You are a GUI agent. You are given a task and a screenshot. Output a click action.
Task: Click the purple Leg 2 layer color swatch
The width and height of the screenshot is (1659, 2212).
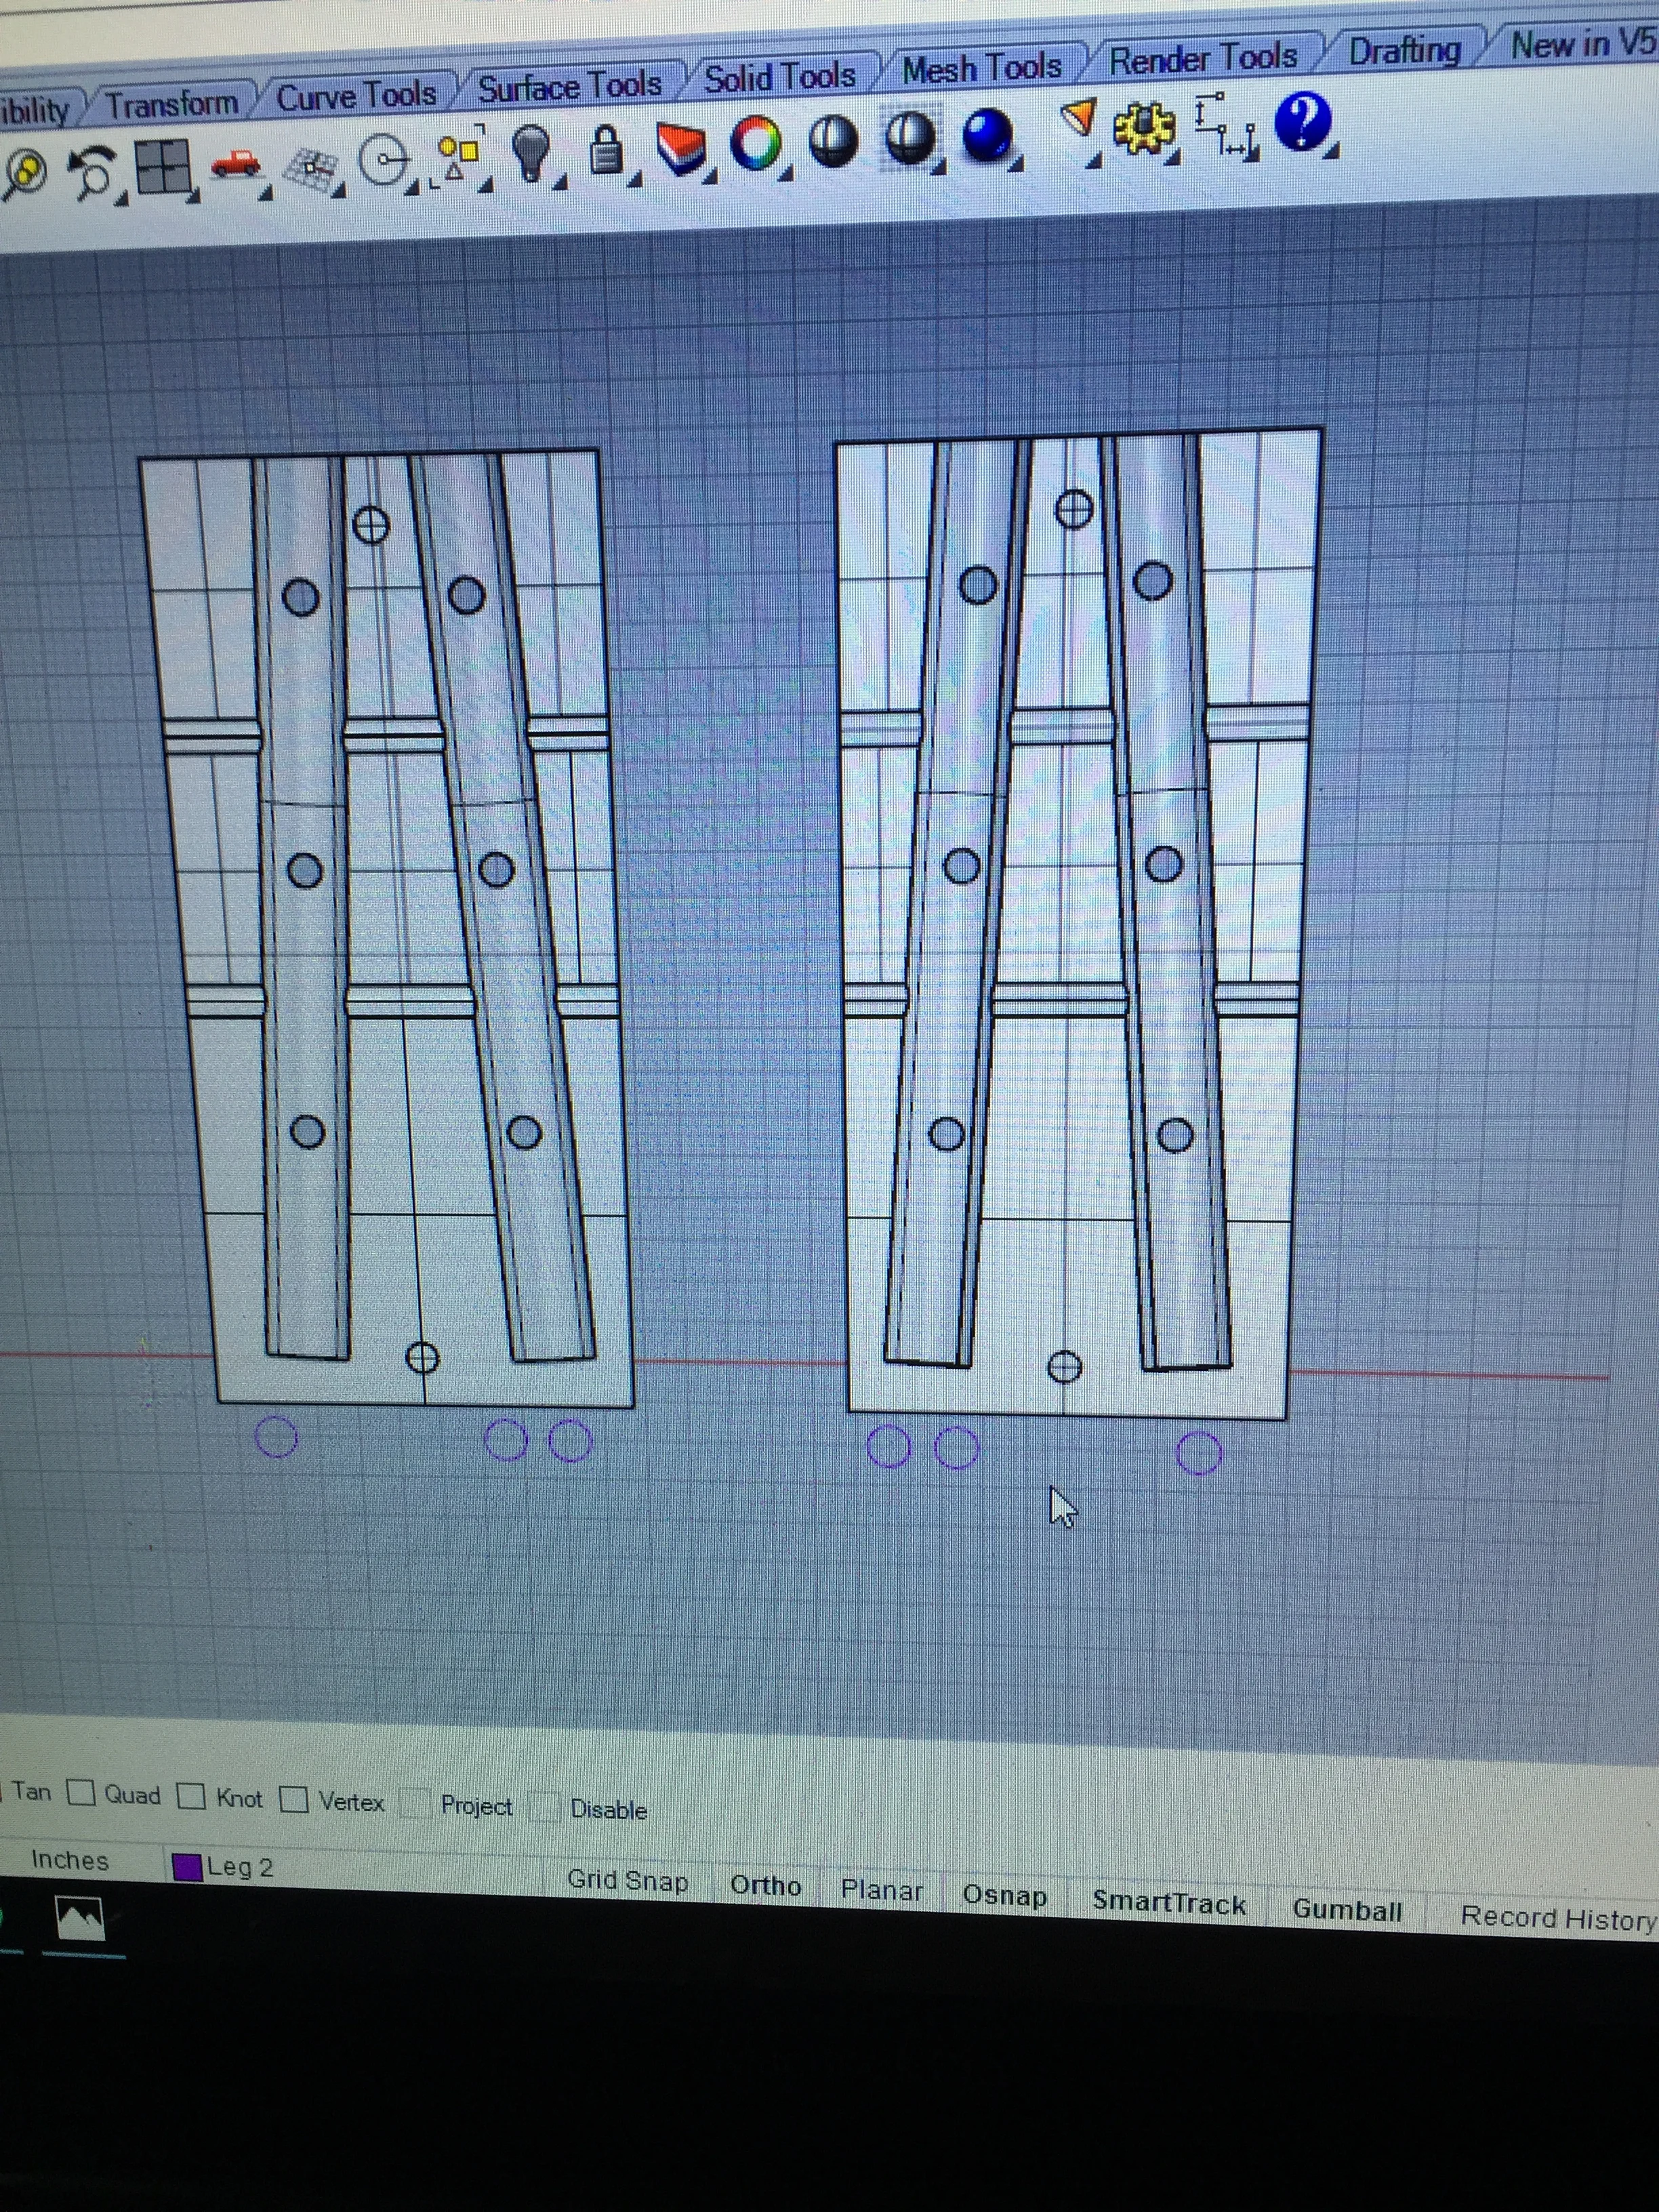tap(187, 1867)
